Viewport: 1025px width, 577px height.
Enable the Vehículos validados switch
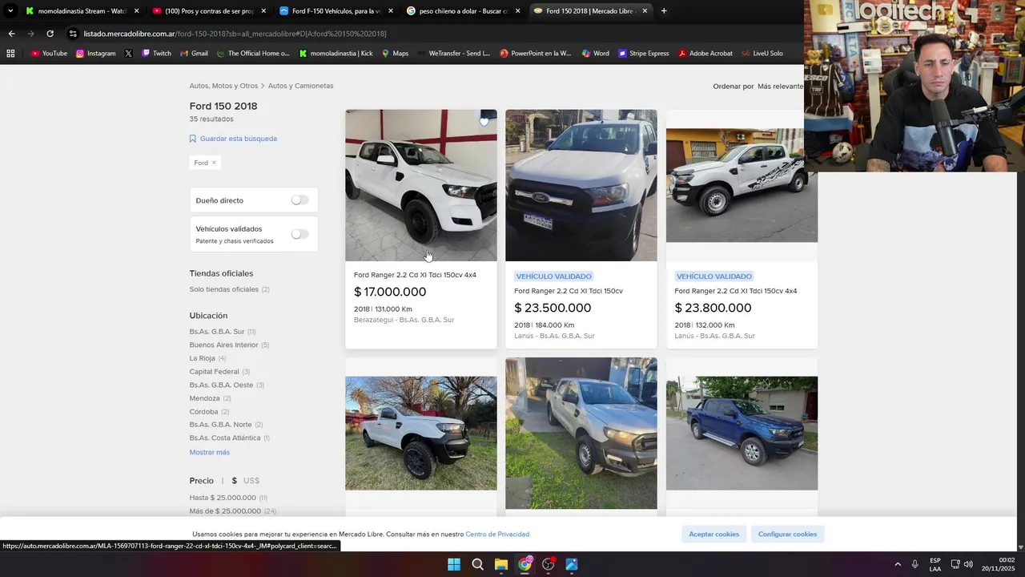[299, 234]
